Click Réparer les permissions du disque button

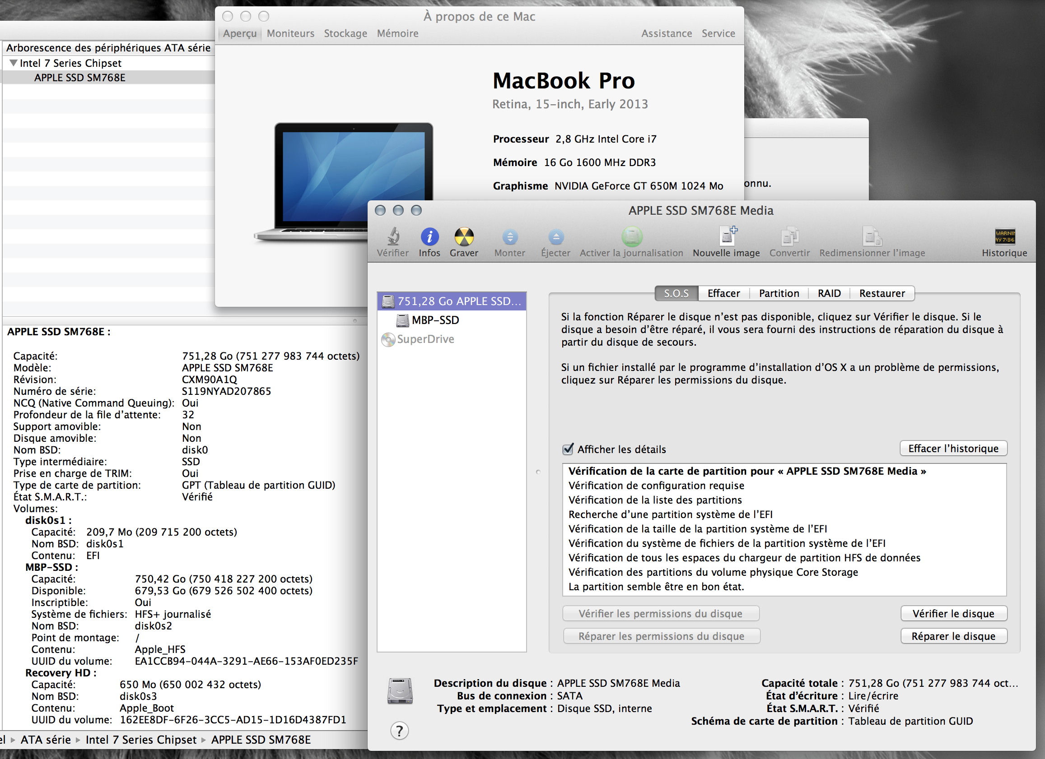click(662, 636)
